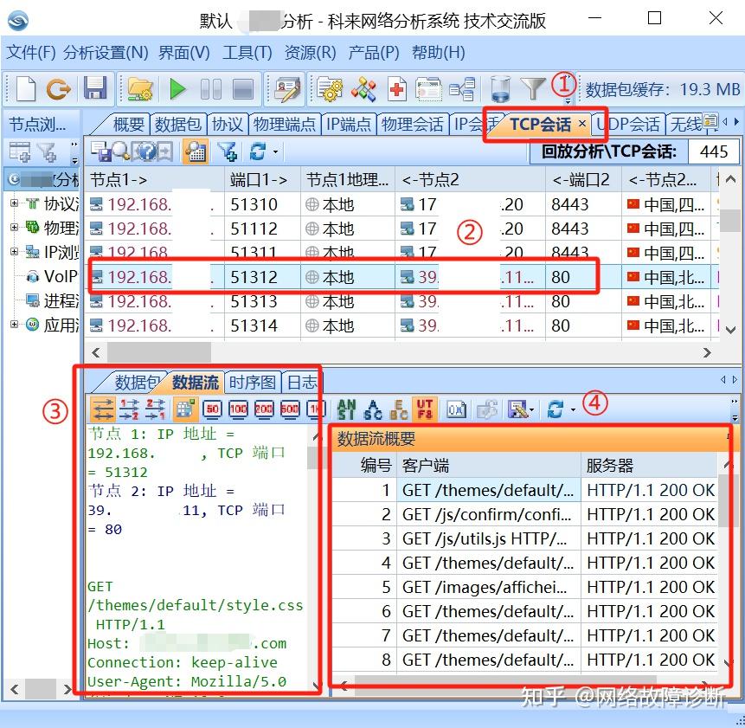Open search with the magnifier icon
The height and width of the screenshot is (728, 745).
[x=119, y=151]
